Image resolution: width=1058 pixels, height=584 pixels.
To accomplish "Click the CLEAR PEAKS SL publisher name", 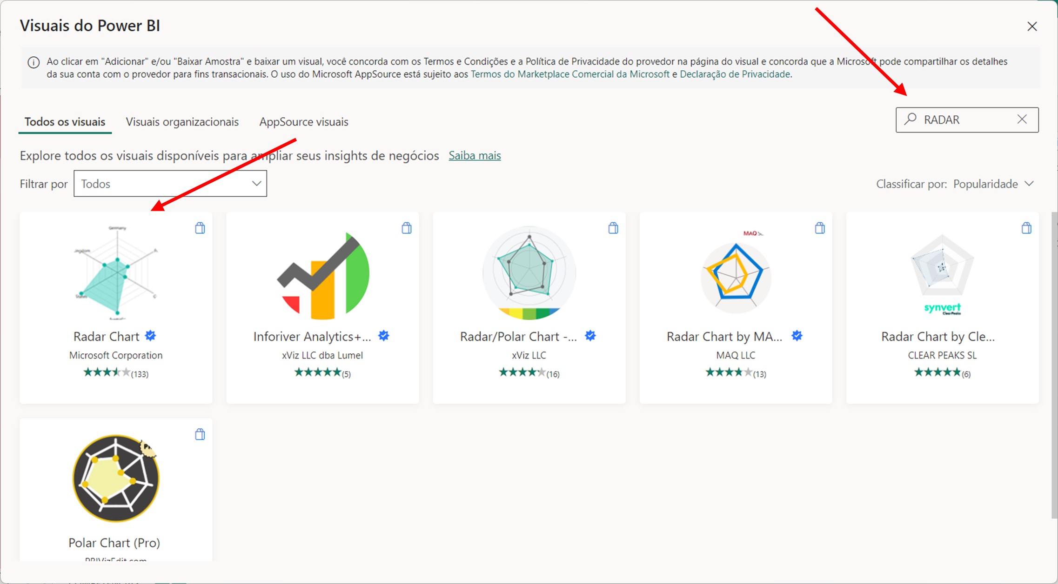I will click(x=942, y=355).
